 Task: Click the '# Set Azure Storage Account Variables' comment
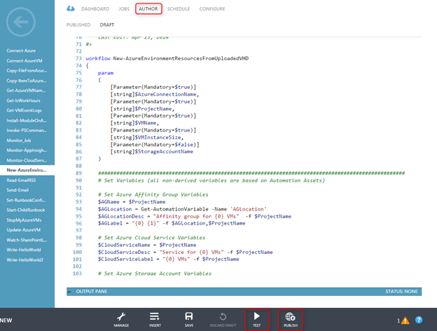click(x=155, y=274)
